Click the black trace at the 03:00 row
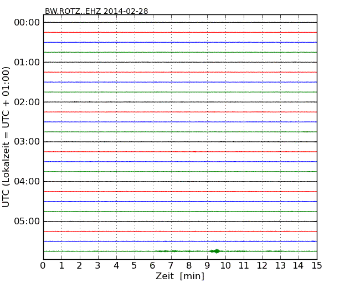The width and height of the screenshot is (360, 288). [180, 142]
